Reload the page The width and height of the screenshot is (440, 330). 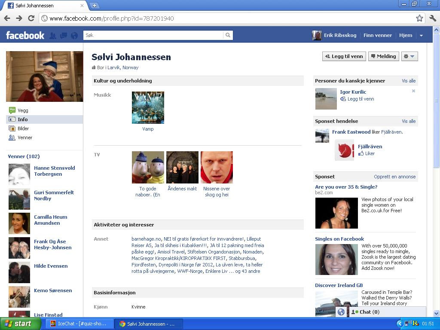pos(31,18)
